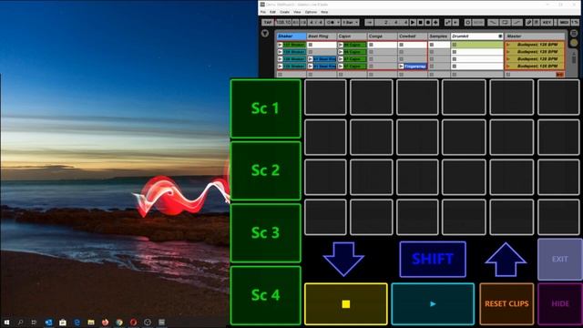Click the purple HIDE pad
583x328 pixels.
point(560,303)
